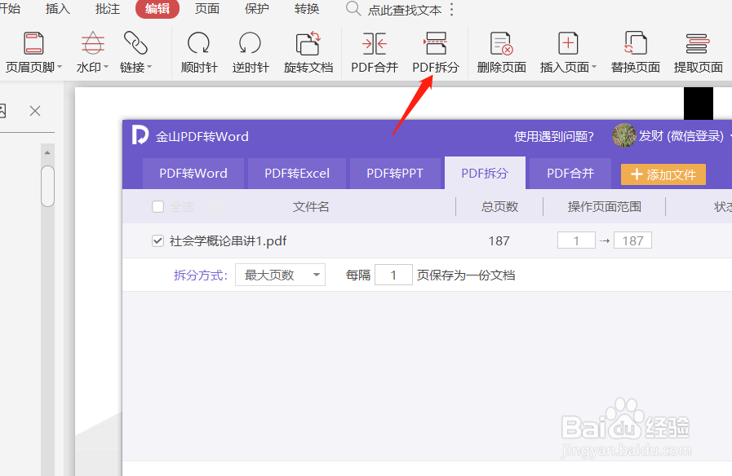Click the 添加文件 button
This screenshot has height=476, width=732.
663,173
